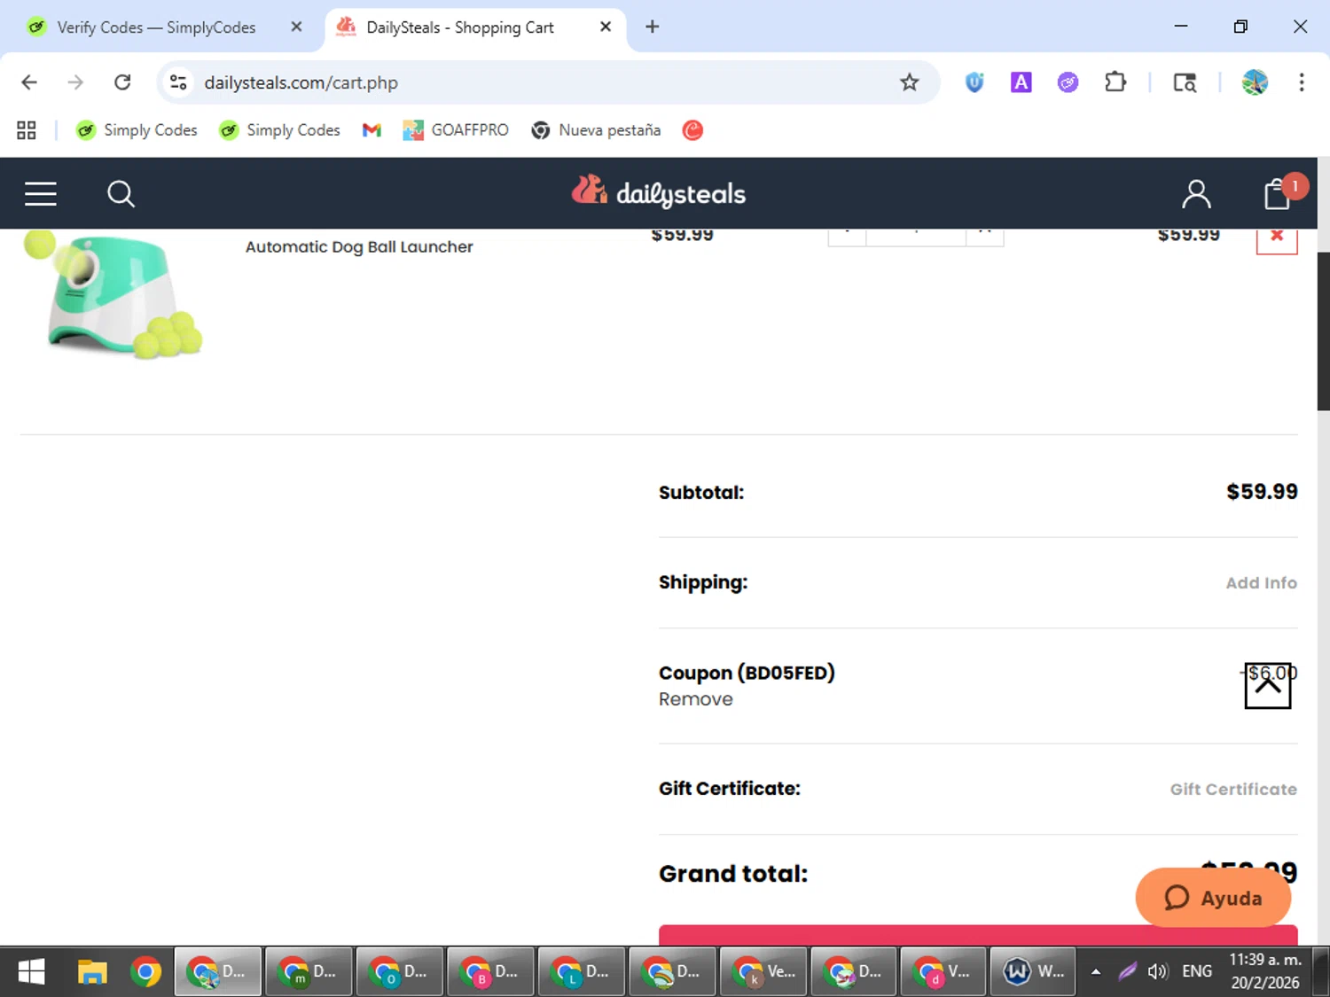
Task: Click Add Info for shipping
Action: [1261, 582]
